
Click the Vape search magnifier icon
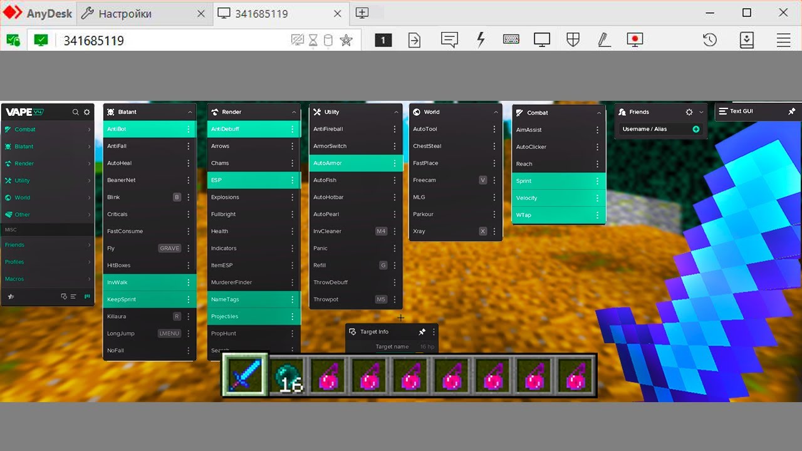(76, 112)
